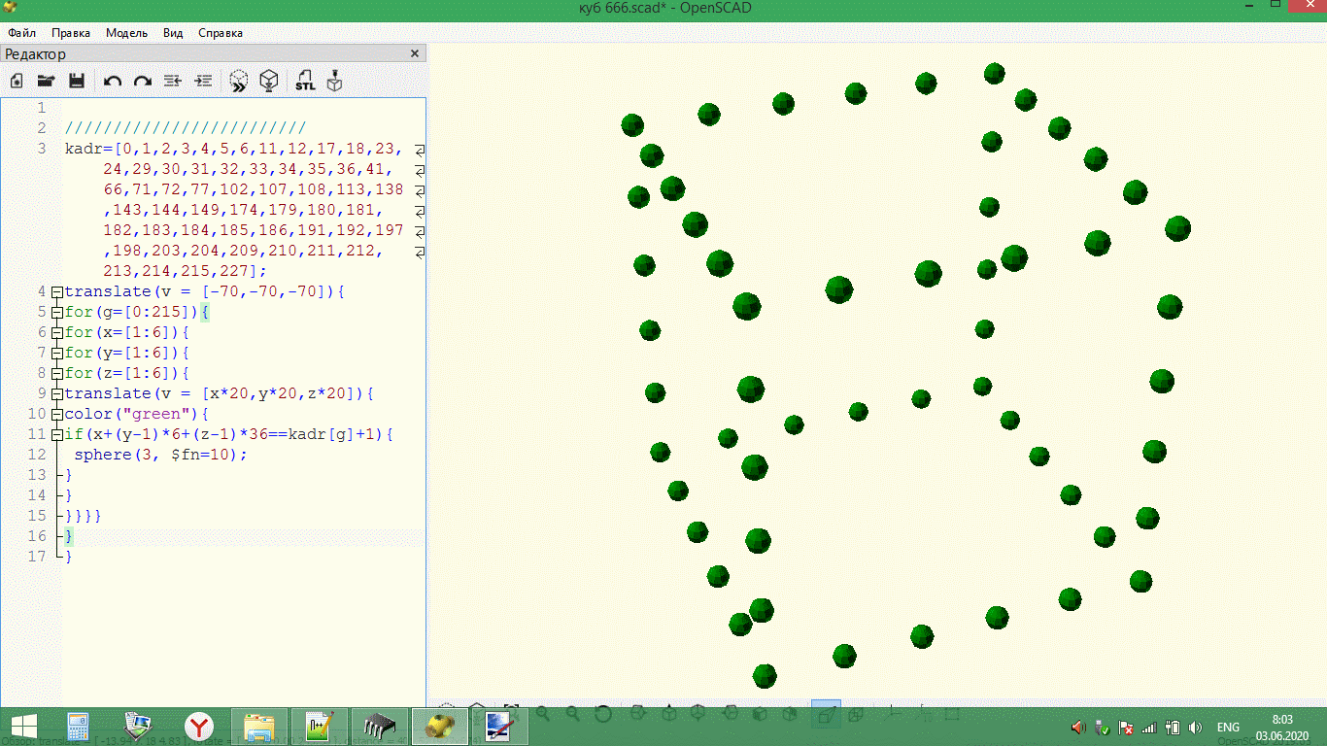
Task: Open the Вид menu
Action: tap(173, 32)
